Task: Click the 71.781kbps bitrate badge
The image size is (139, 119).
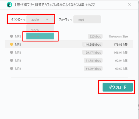Action: click(93, 61)
